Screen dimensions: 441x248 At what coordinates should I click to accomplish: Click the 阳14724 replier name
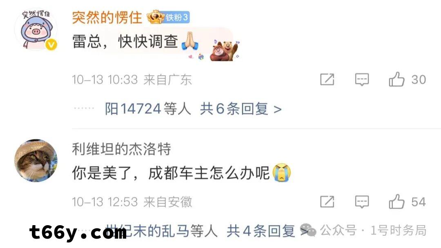[133, 109]
